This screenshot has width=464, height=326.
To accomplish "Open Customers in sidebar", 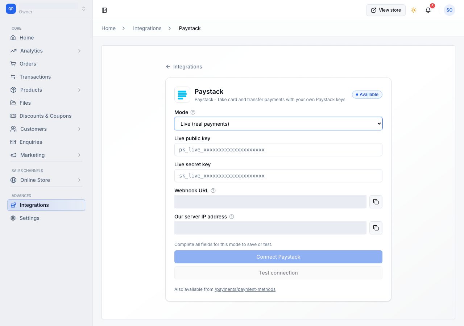I will pos(46,129).
